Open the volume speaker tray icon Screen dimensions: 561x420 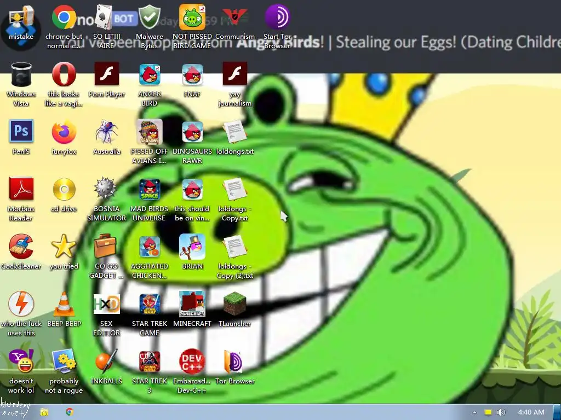point(501,412)
